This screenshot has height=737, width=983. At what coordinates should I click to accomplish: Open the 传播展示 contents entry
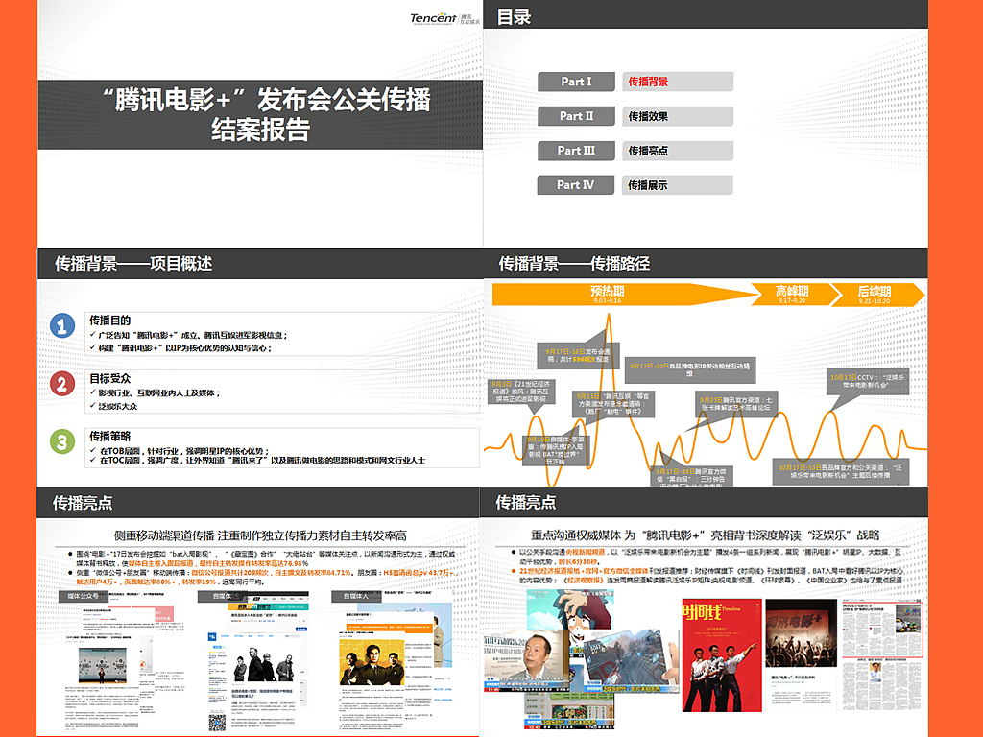678,185
